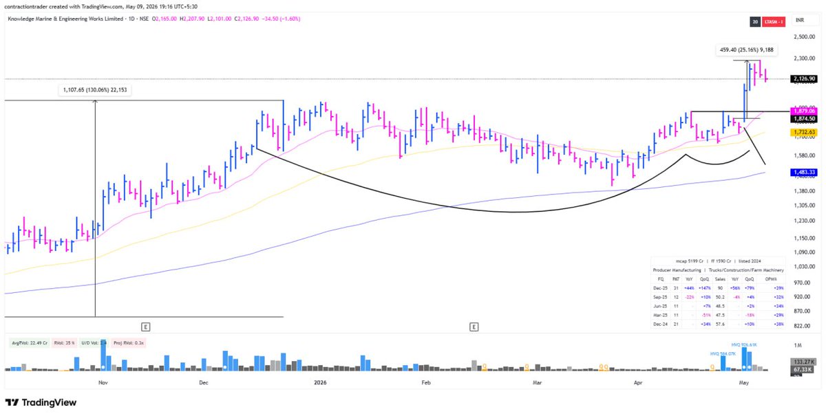Click the current price label 2,126.90
Screen dimensions: 826x416
click(804, 79)
